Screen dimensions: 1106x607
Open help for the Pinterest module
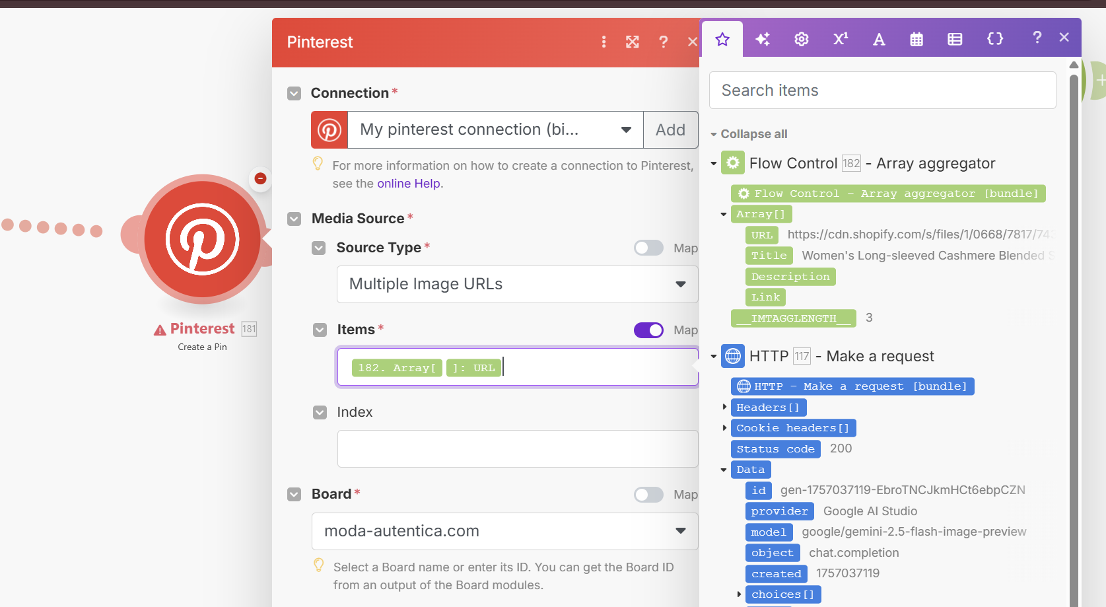pos(664,42)
